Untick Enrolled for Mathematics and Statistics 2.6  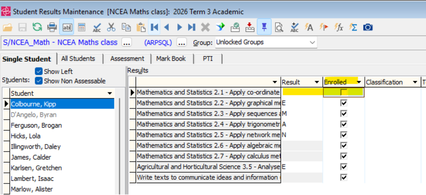pyautogui.click(x=344, y=146)
